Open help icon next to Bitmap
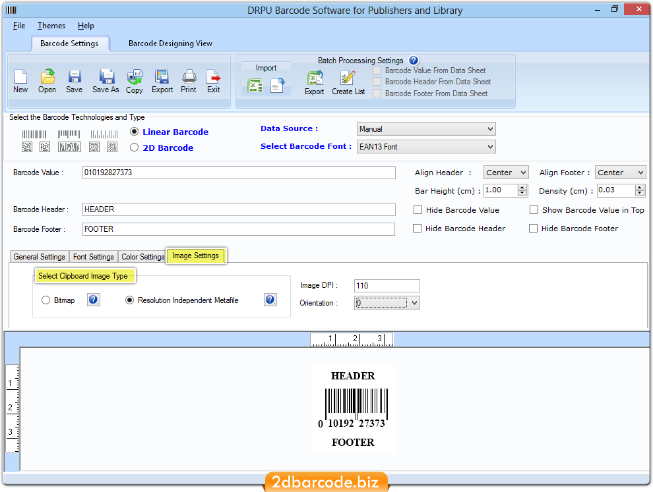Screen dimensions: 653x492 click(x=93, y=300)
